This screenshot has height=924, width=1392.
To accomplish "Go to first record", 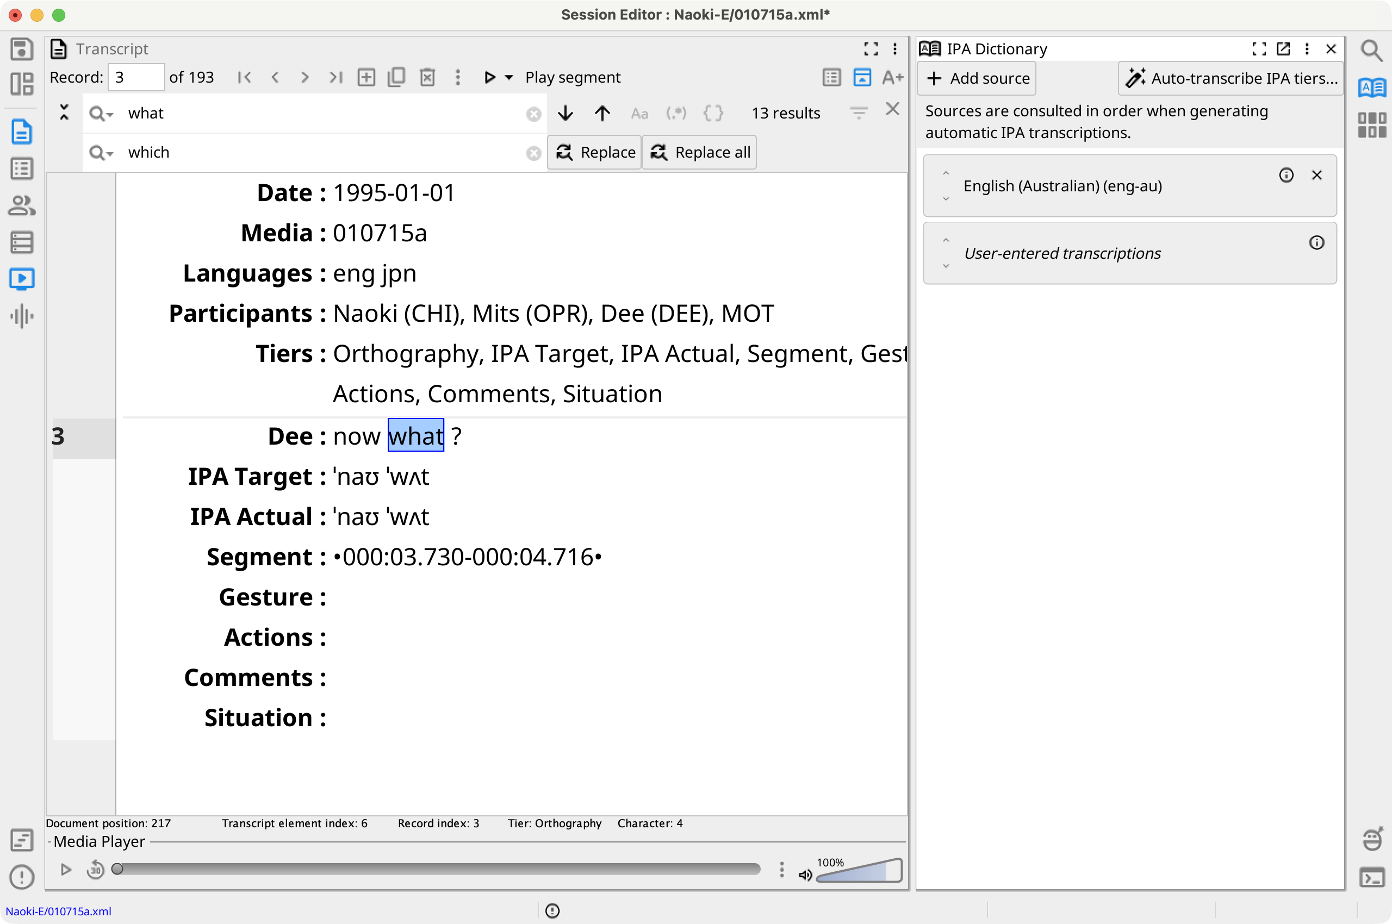I will pyautogui.click(x=245, y=77).
